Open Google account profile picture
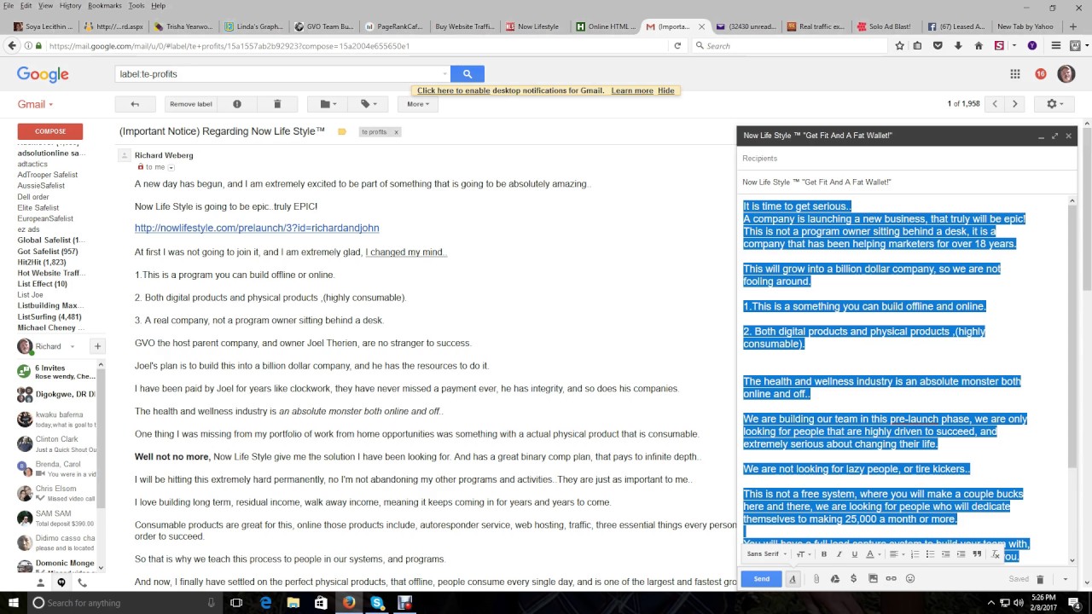The height and width of the screenshot is (614, 1092). point(1066,74)
